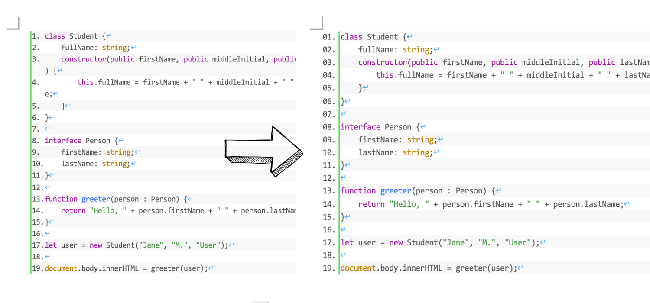Click 'lastName: string;' on line numbered 10.
The image size is (650, 303).
tap(96, 164)
